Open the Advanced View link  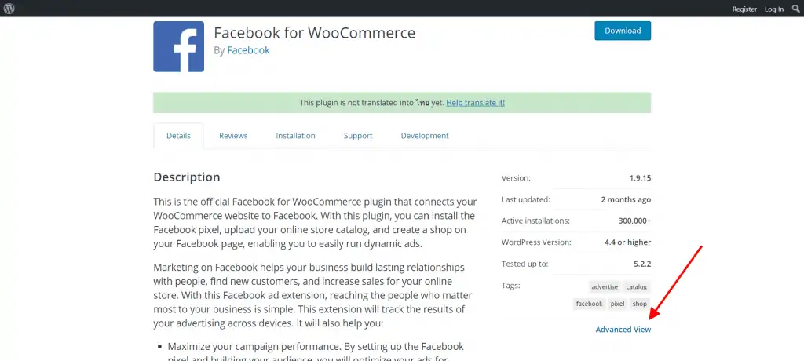pyautogui.click(x=623, y=330)
